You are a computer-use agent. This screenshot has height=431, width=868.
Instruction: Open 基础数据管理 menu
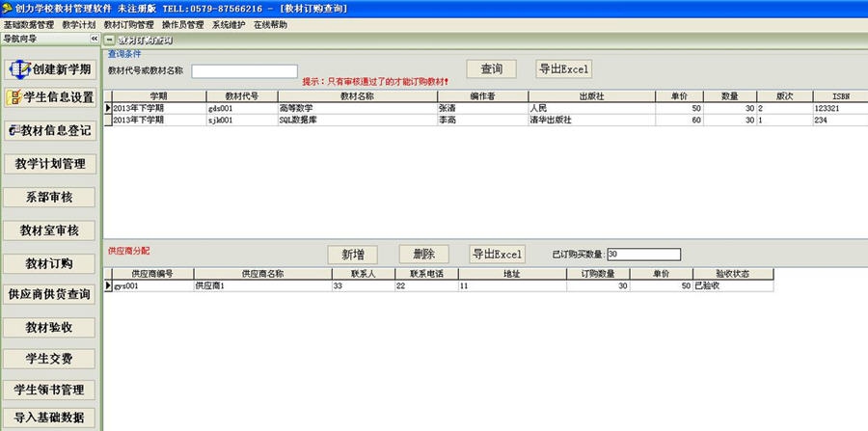coord(29,25)
